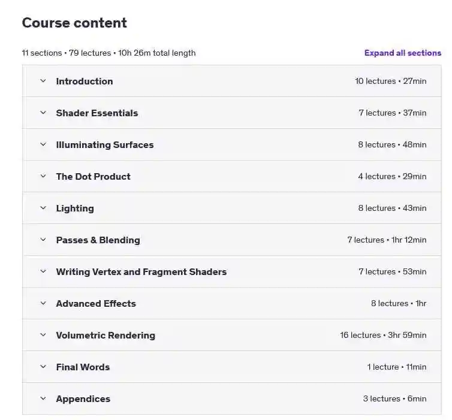Viewport: 452px width, 420px height.
Task: Click the chevron beside The Dot Product
Action: [x=43, y=176]
